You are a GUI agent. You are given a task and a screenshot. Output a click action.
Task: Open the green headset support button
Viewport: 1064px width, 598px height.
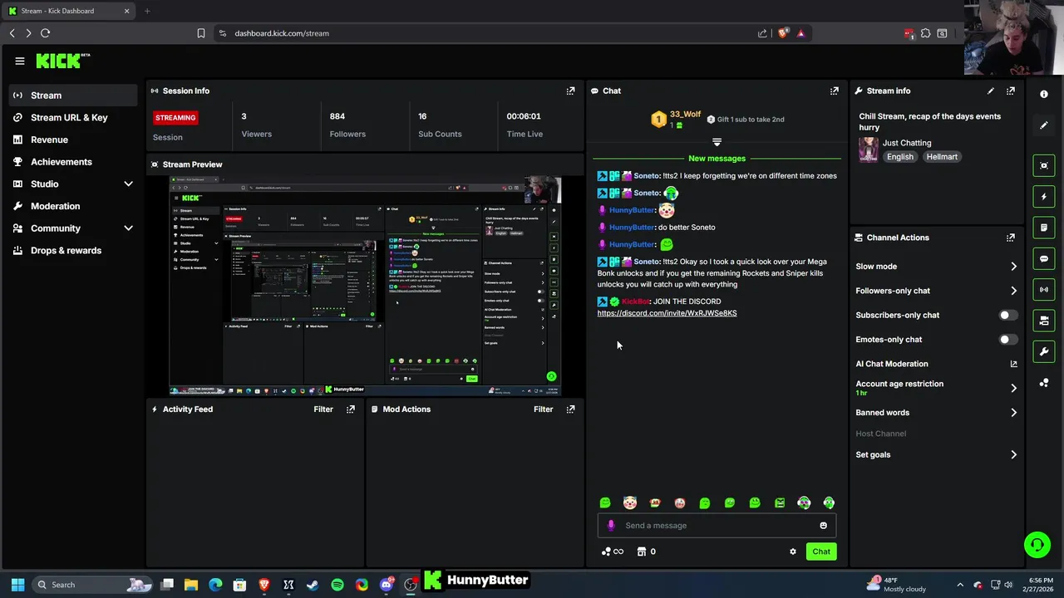(x=1037, y=545)
